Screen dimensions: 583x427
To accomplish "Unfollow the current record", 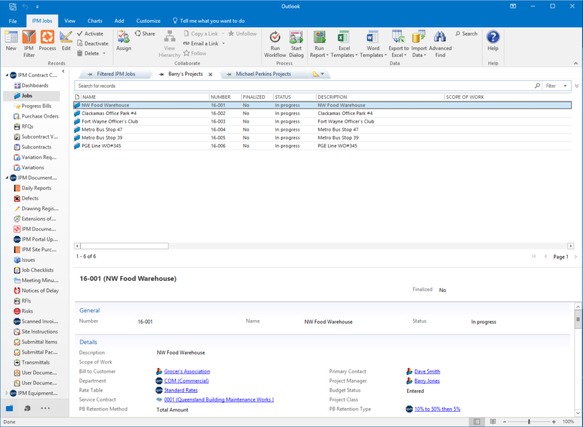I will [242, 33].
